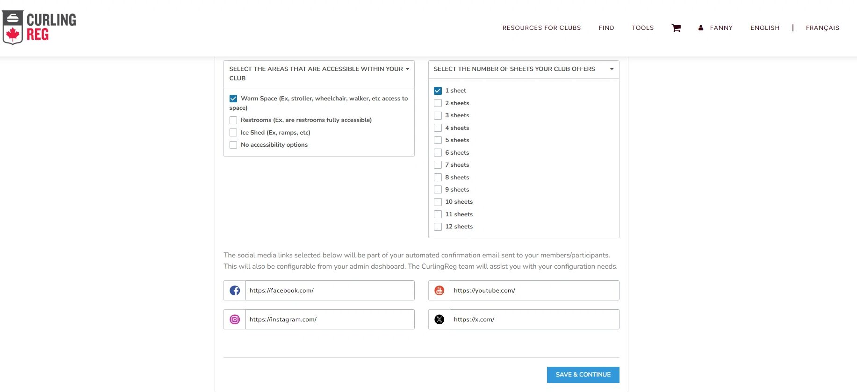Collapse the number of sheets dropdown arrow

(612, 69)
